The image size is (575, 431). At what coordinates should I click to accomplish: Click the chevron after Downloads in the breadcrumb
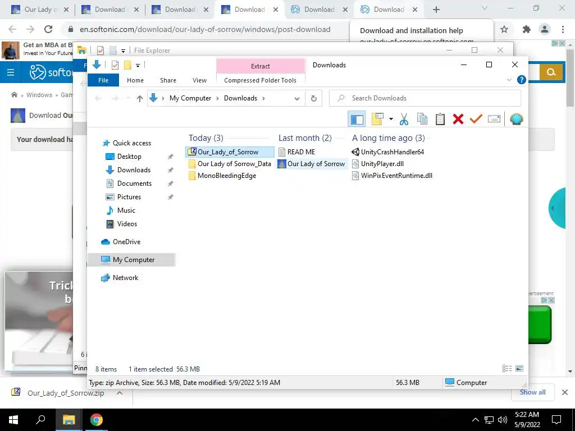(263, 98)
